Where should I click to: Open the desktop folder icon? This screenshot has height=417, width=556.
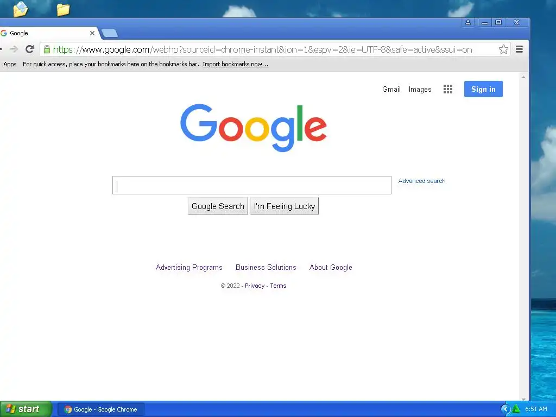pos(63,10)
